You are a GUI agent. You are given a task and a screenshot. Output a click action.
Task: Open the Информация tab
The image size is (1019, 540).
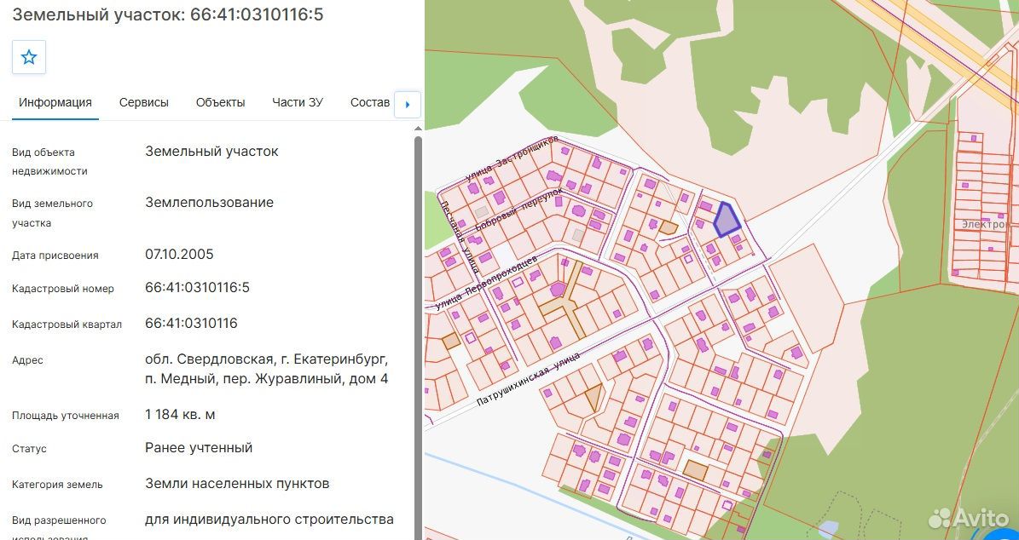(55, 102)
